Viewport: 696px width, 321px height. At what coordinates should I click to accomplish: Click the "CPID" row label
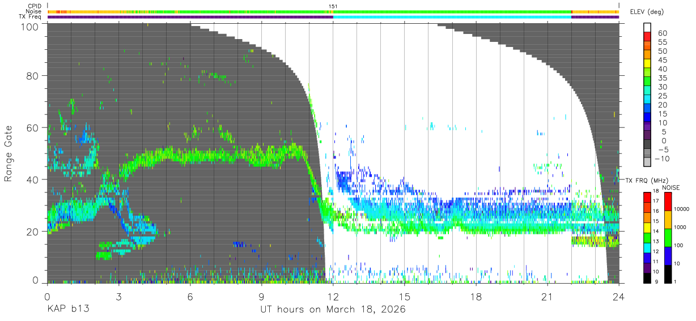pyautogui.click(x=35, y=6)
